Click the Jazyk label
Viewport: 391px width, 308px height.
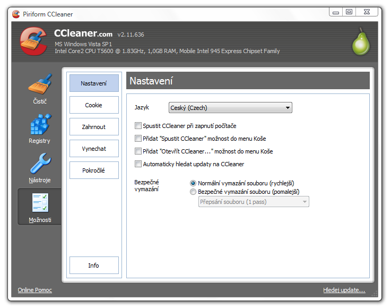coord(142,107)
